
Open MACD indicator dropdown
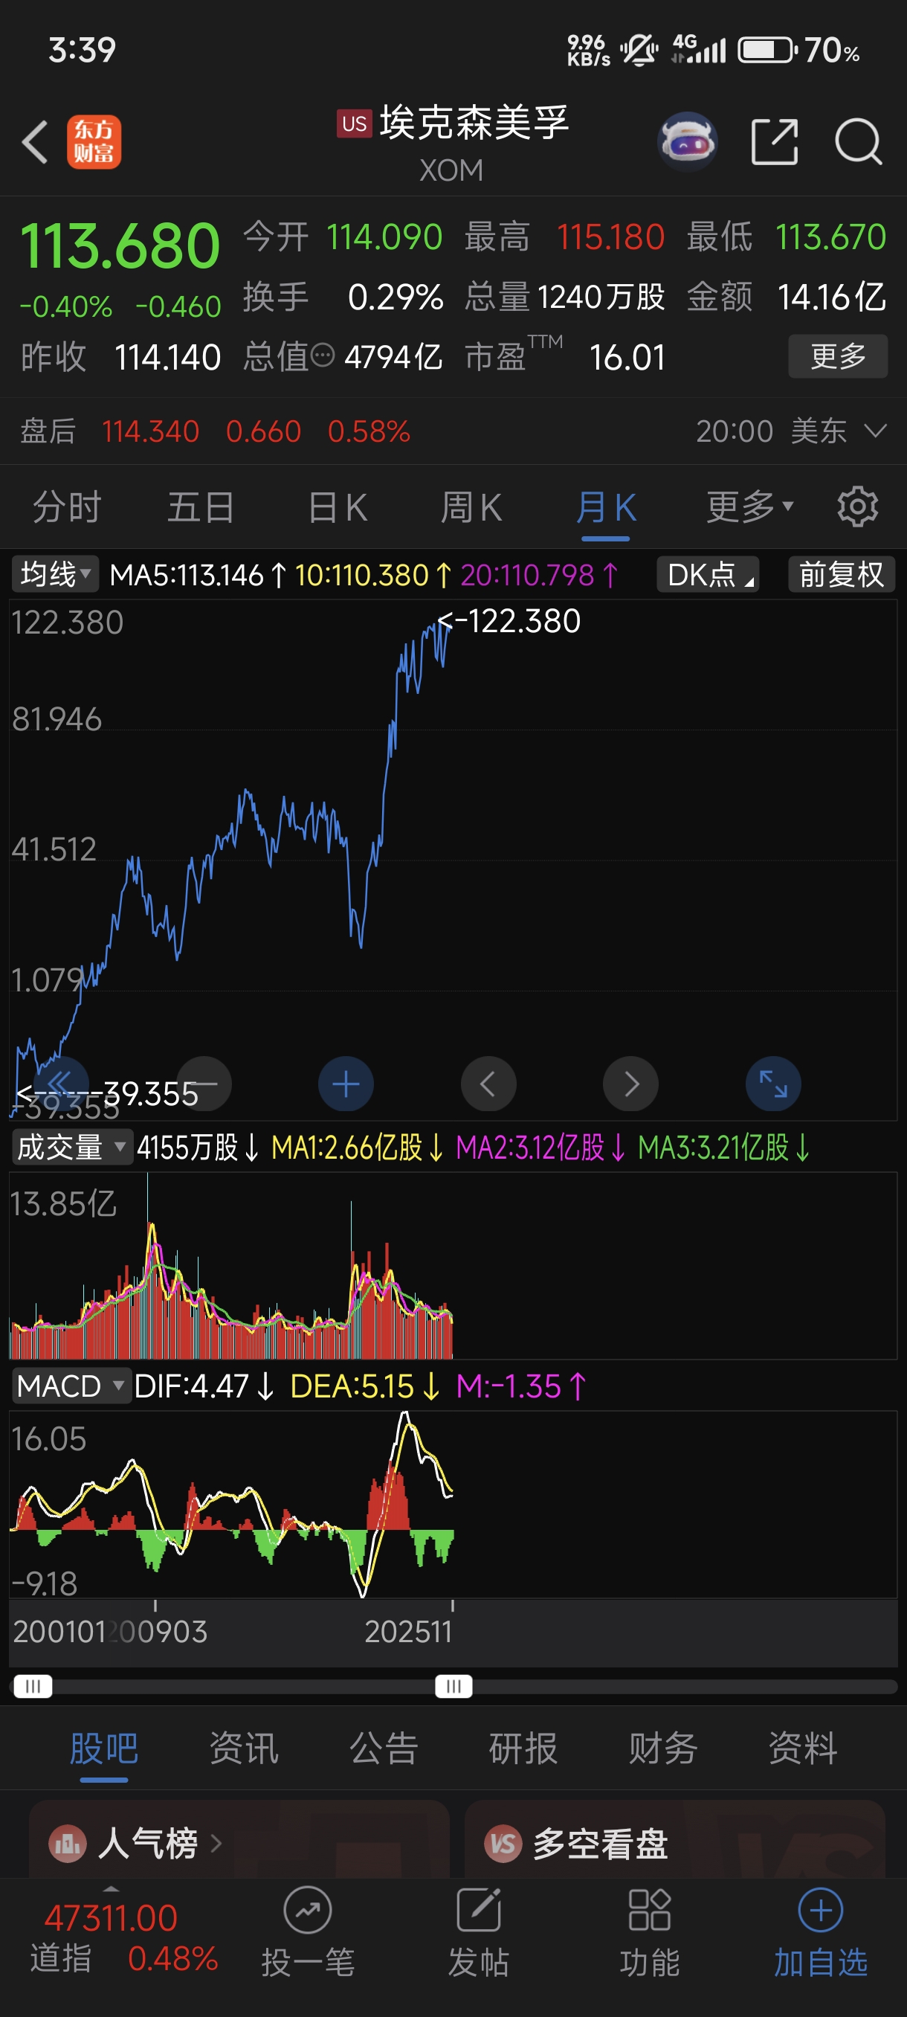[71, 1386]
